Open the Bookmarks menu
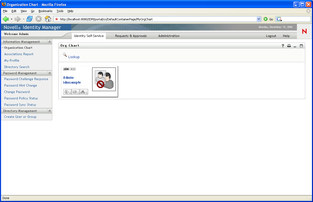Screen dimensions: 313x202 click(x=46, y=11)
